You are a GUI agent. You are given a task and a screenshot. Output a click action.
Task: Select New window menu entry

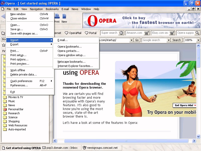(x=30, y=14)
